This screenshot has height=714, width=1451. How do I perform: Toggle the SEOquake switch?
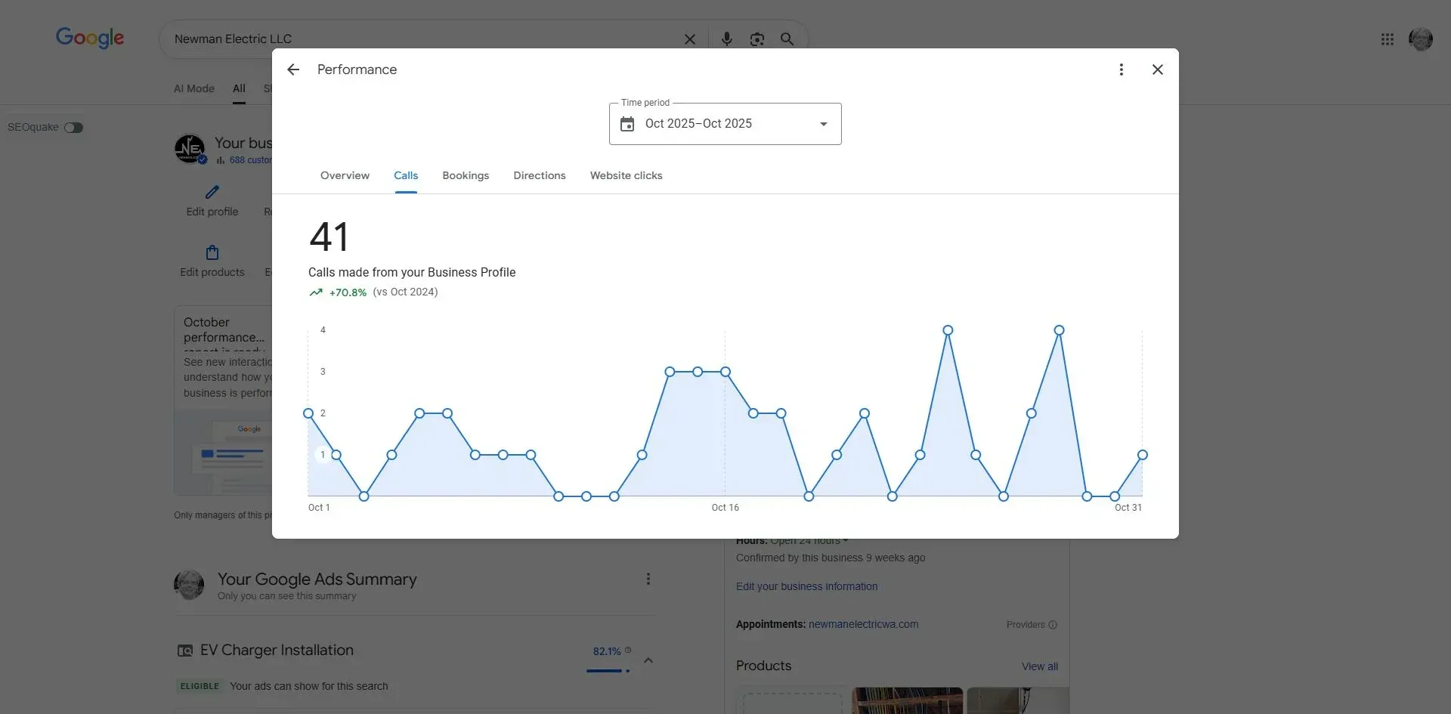(73, 128)
